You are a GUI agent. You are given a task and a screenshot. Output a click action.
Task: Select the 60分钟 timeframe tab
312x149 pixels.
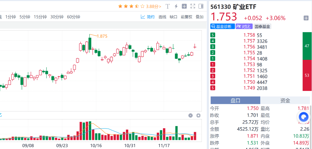coord(73,17)
